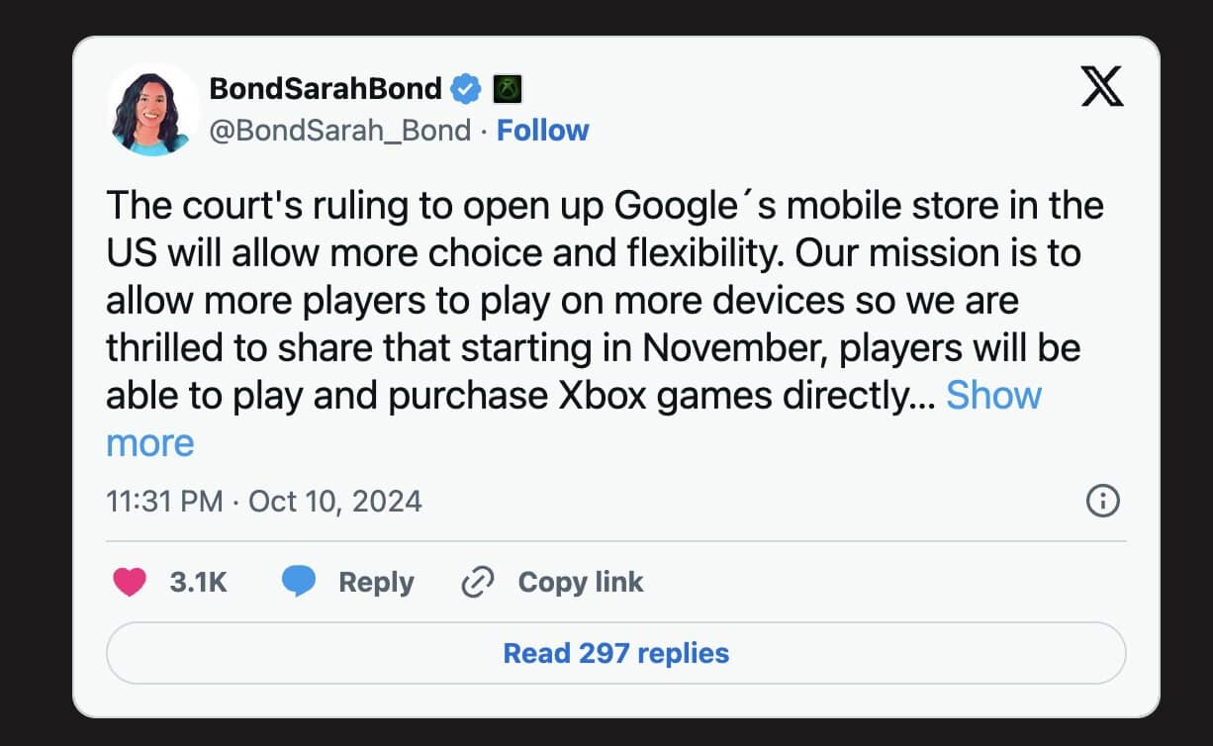Click the X logo icon
Viewport: 1213px width, 746px height.
point(1101,89)
